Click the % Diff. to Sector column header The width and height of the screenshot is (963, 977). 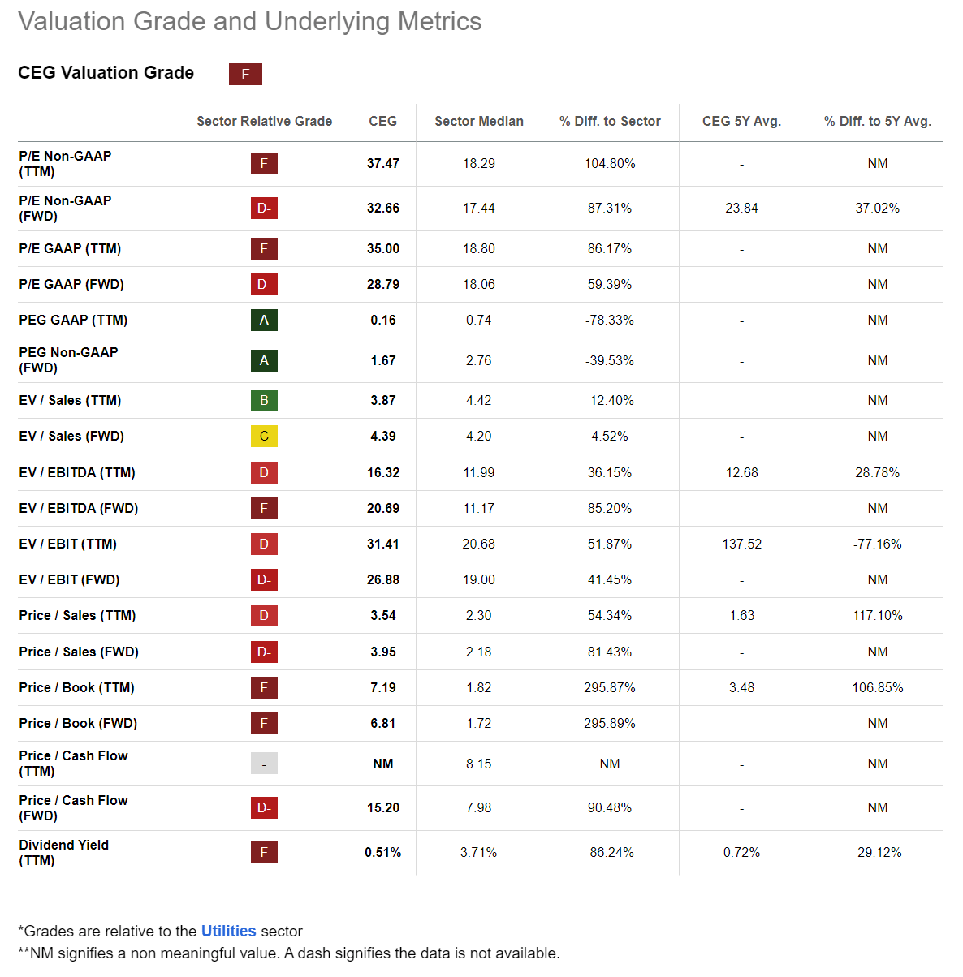610,121
